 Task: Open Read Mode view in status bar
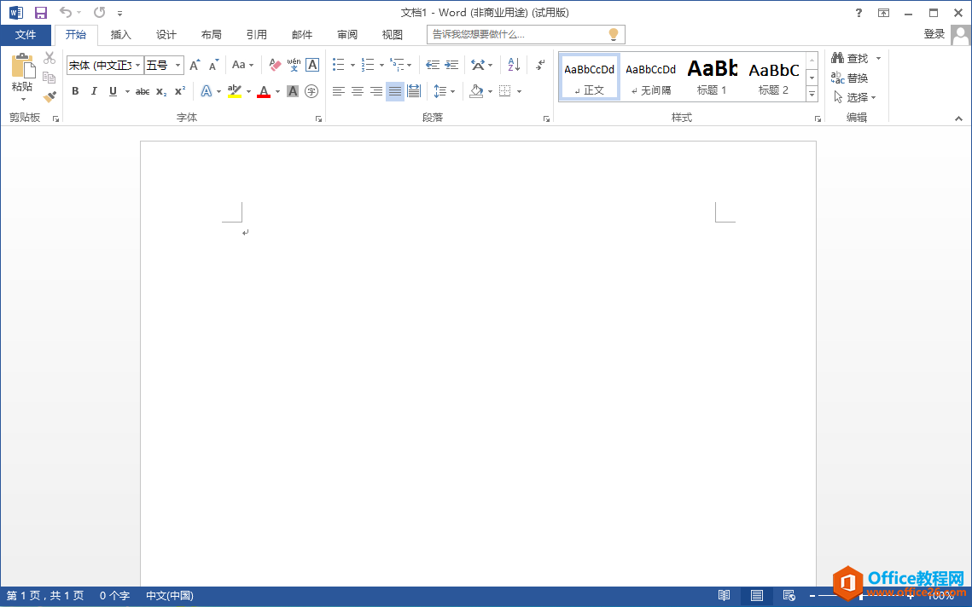coord(724,596)
